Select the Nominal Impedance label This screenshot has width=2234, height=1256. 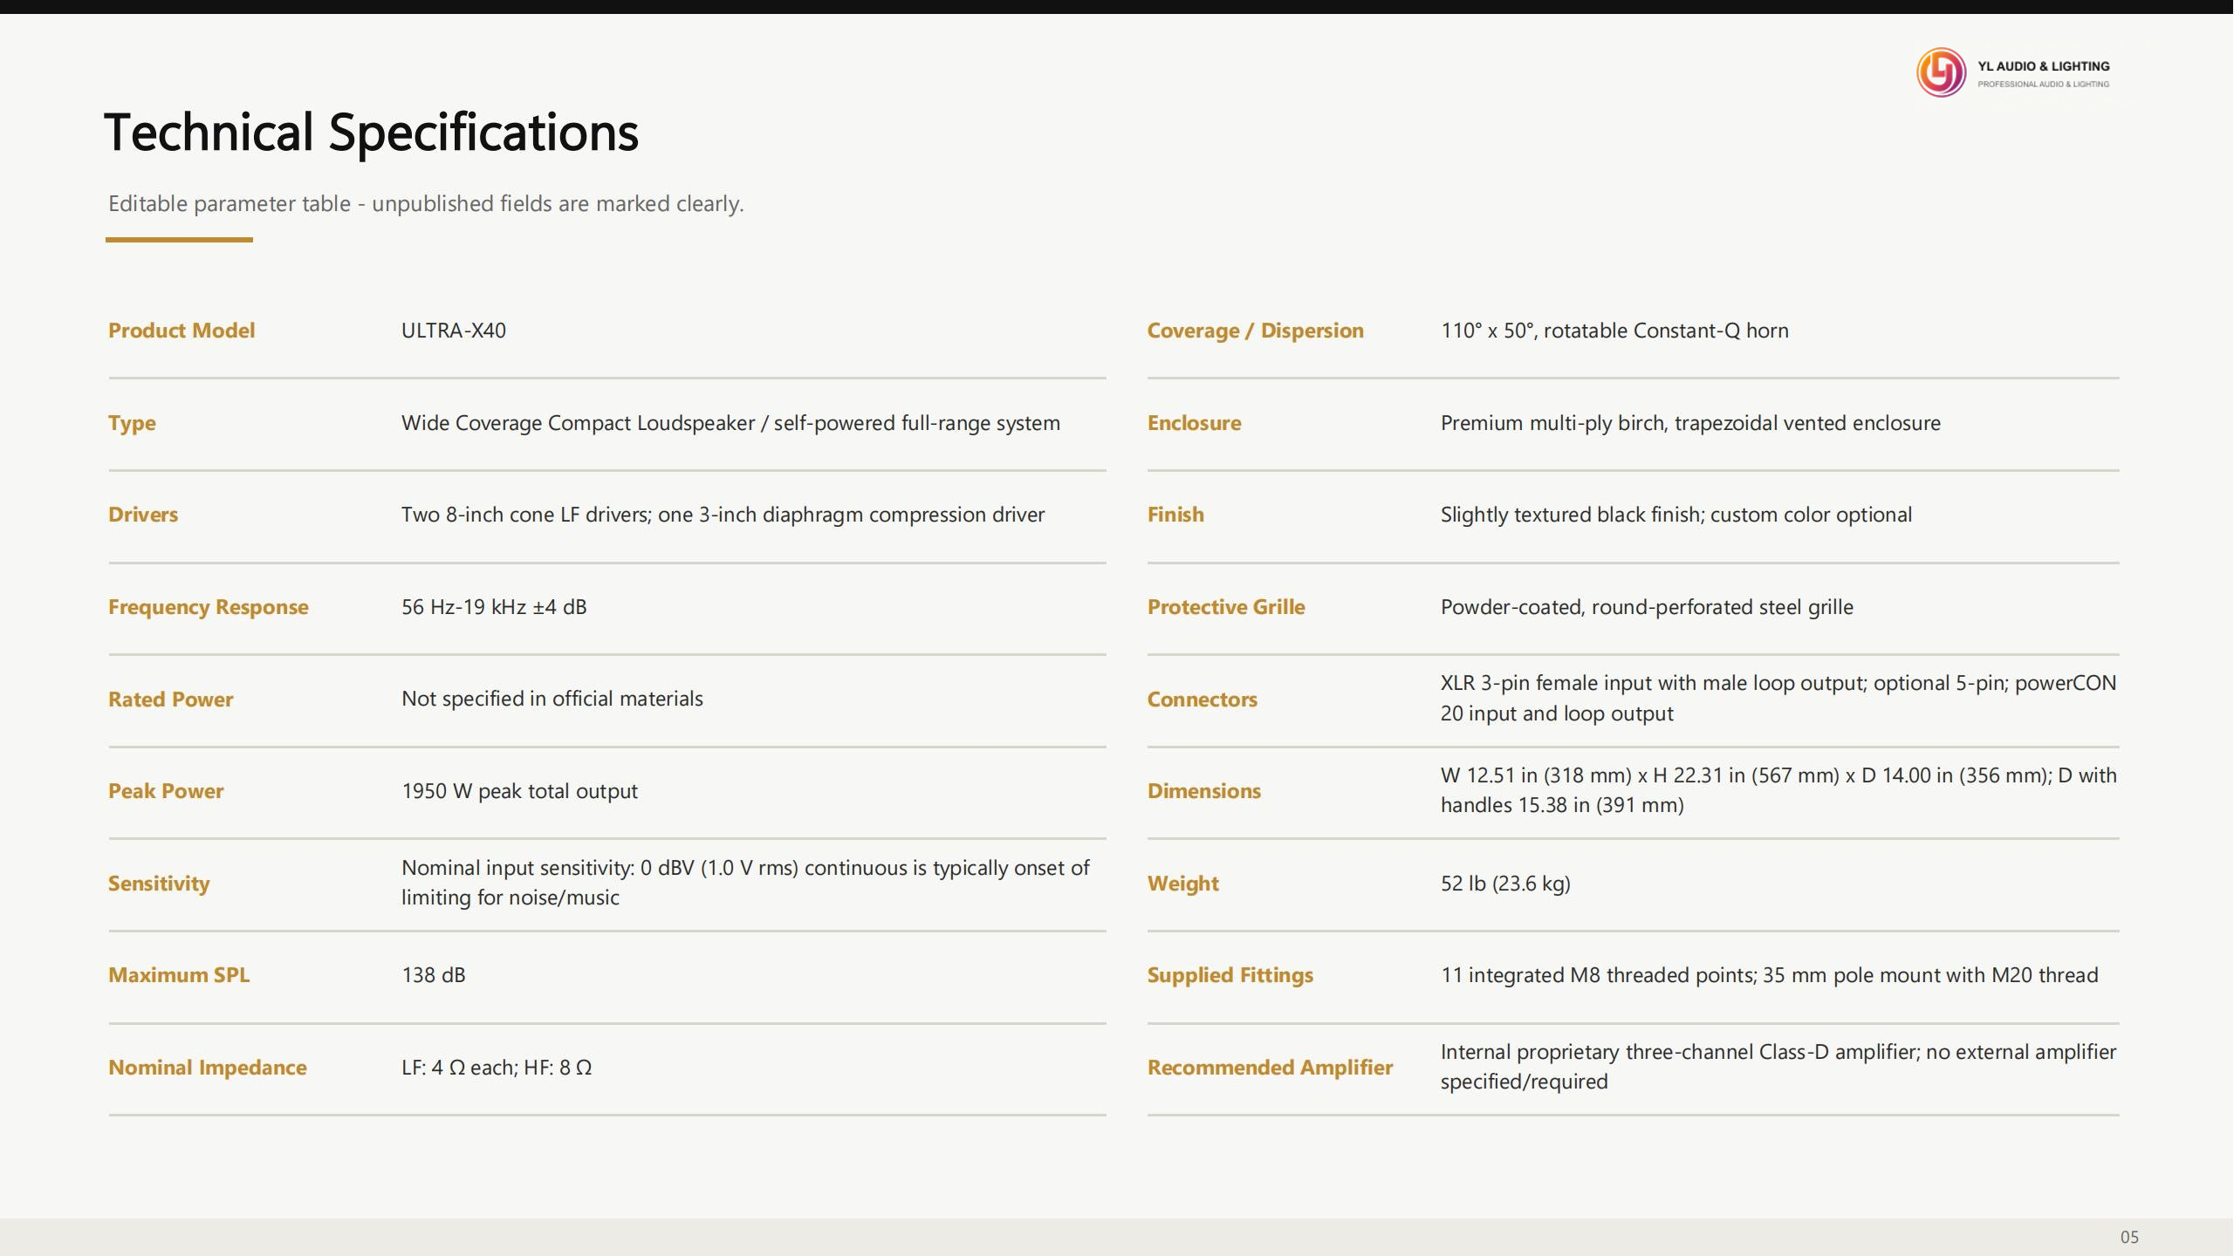pos(208,1068)
